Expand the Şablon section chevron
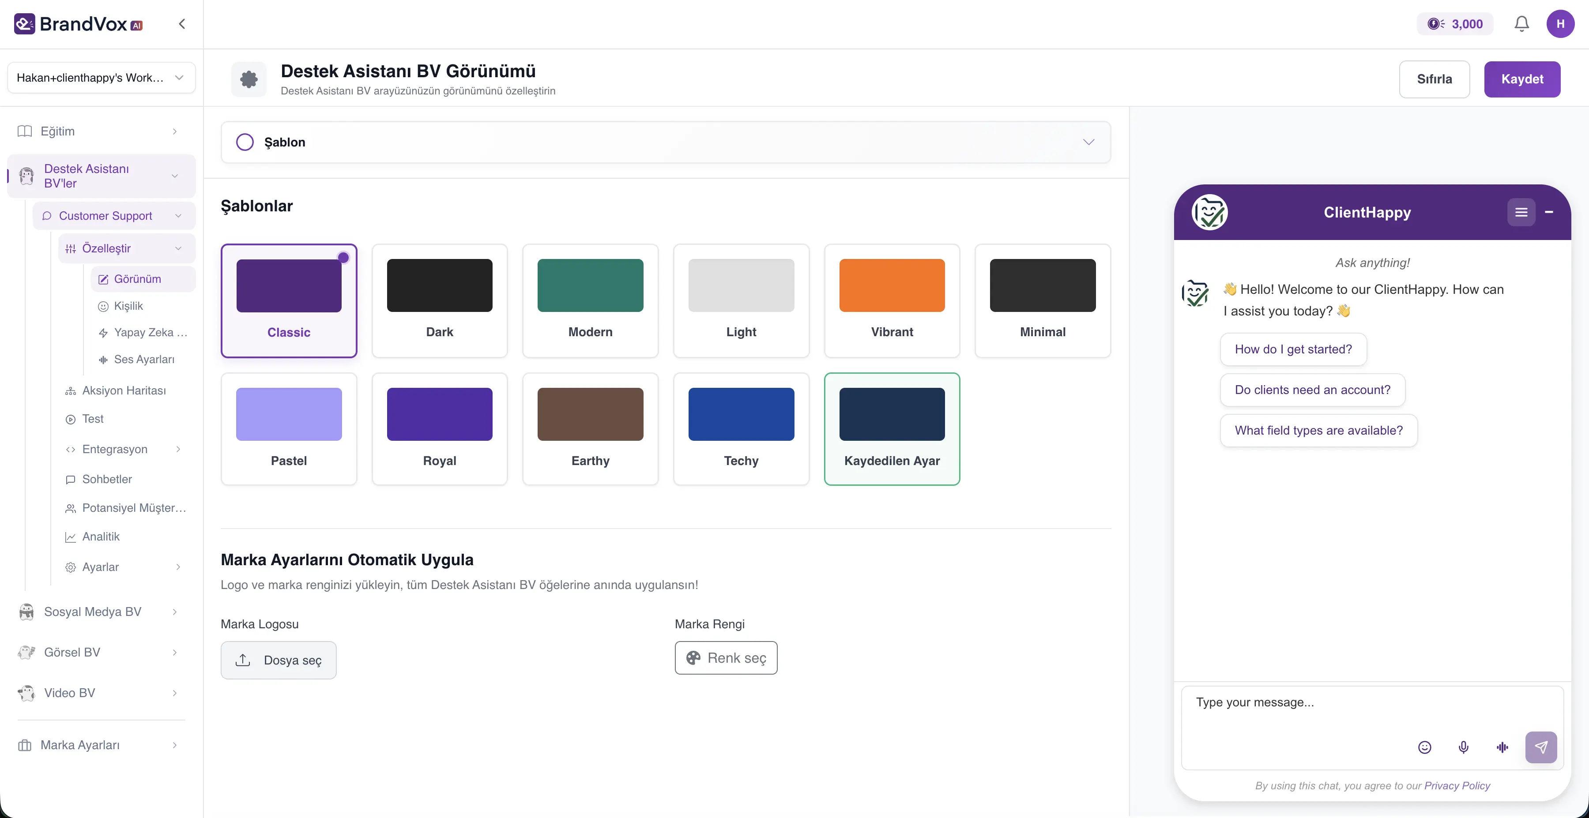The image size is (1589, 818). point(1089,143)
